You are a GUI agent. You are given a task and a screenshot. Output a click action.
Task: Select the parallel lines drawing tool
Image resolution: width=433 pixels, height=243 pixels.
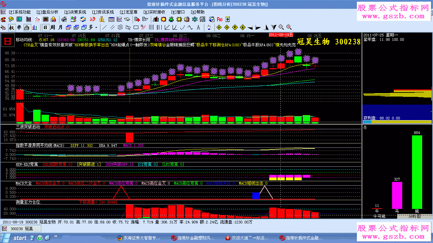tap(112, 27)
